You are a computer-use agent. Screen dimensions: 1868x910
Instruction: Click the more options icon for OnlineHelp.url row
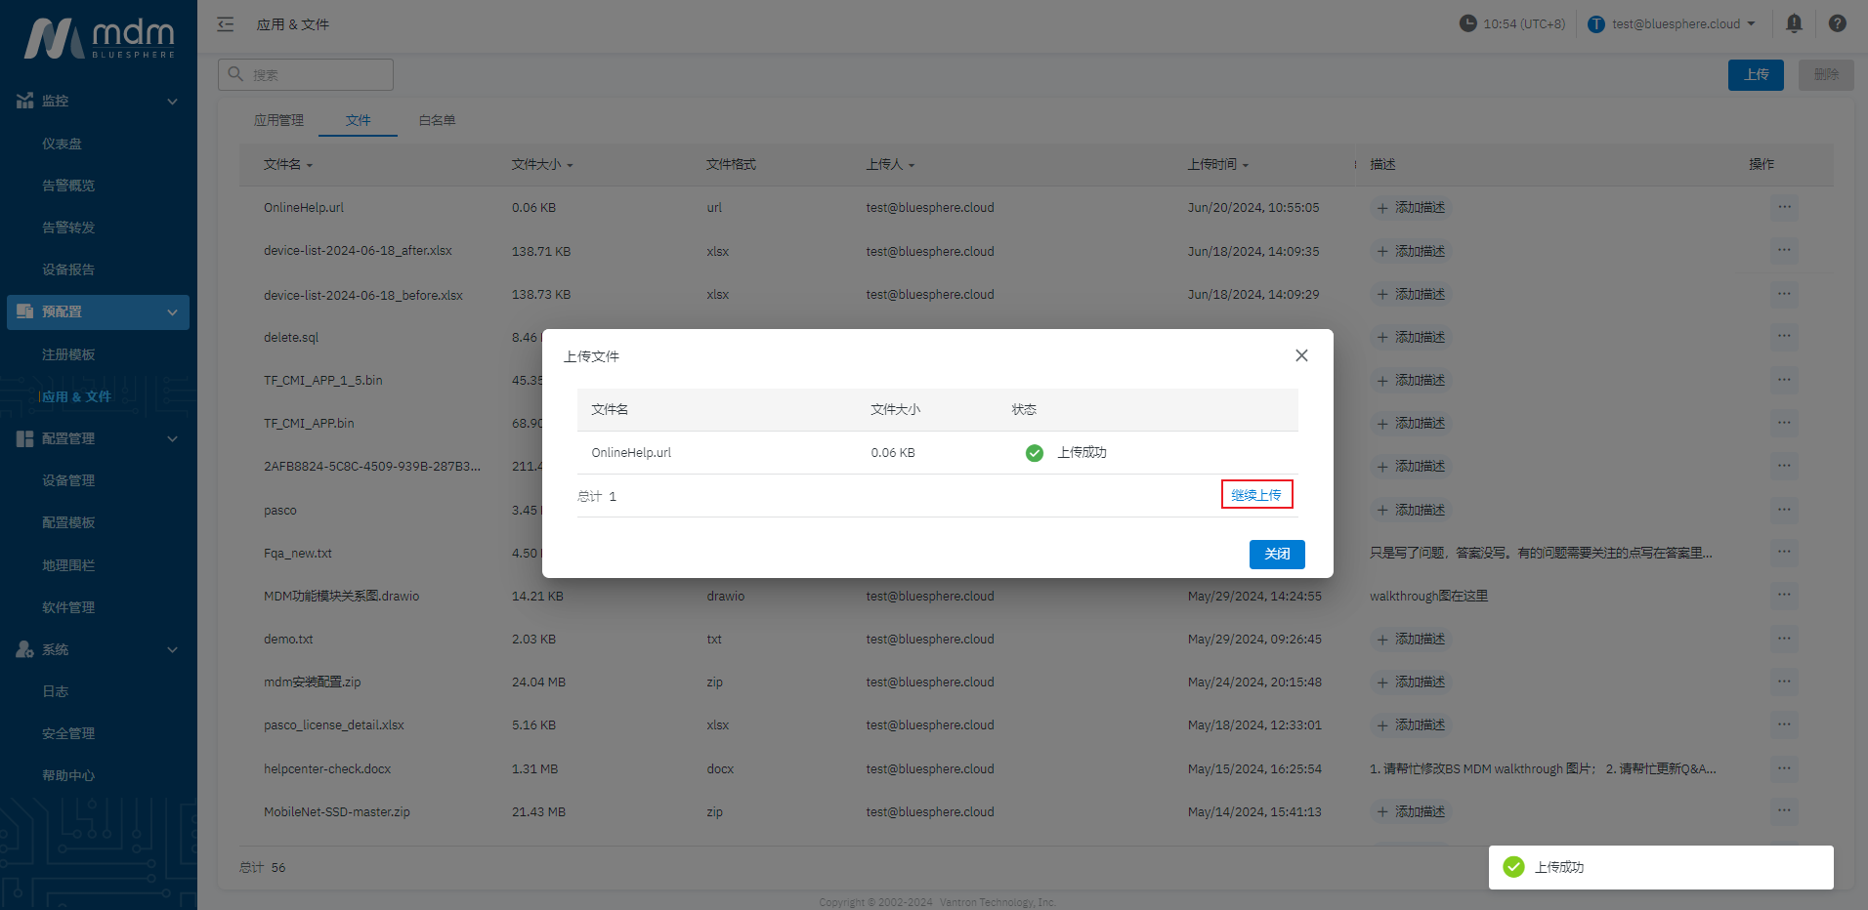tap(1784, 207)
